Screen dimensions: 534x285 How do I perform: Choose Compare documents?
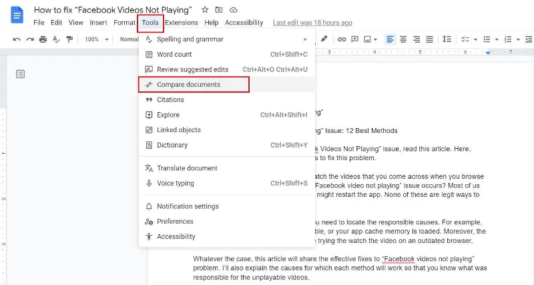[226, 85]
